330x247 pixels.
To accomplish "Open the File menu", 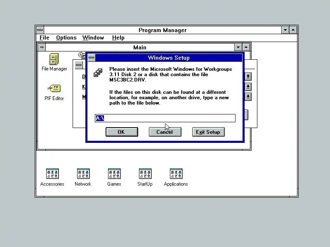I will click(x=45, y=37).
